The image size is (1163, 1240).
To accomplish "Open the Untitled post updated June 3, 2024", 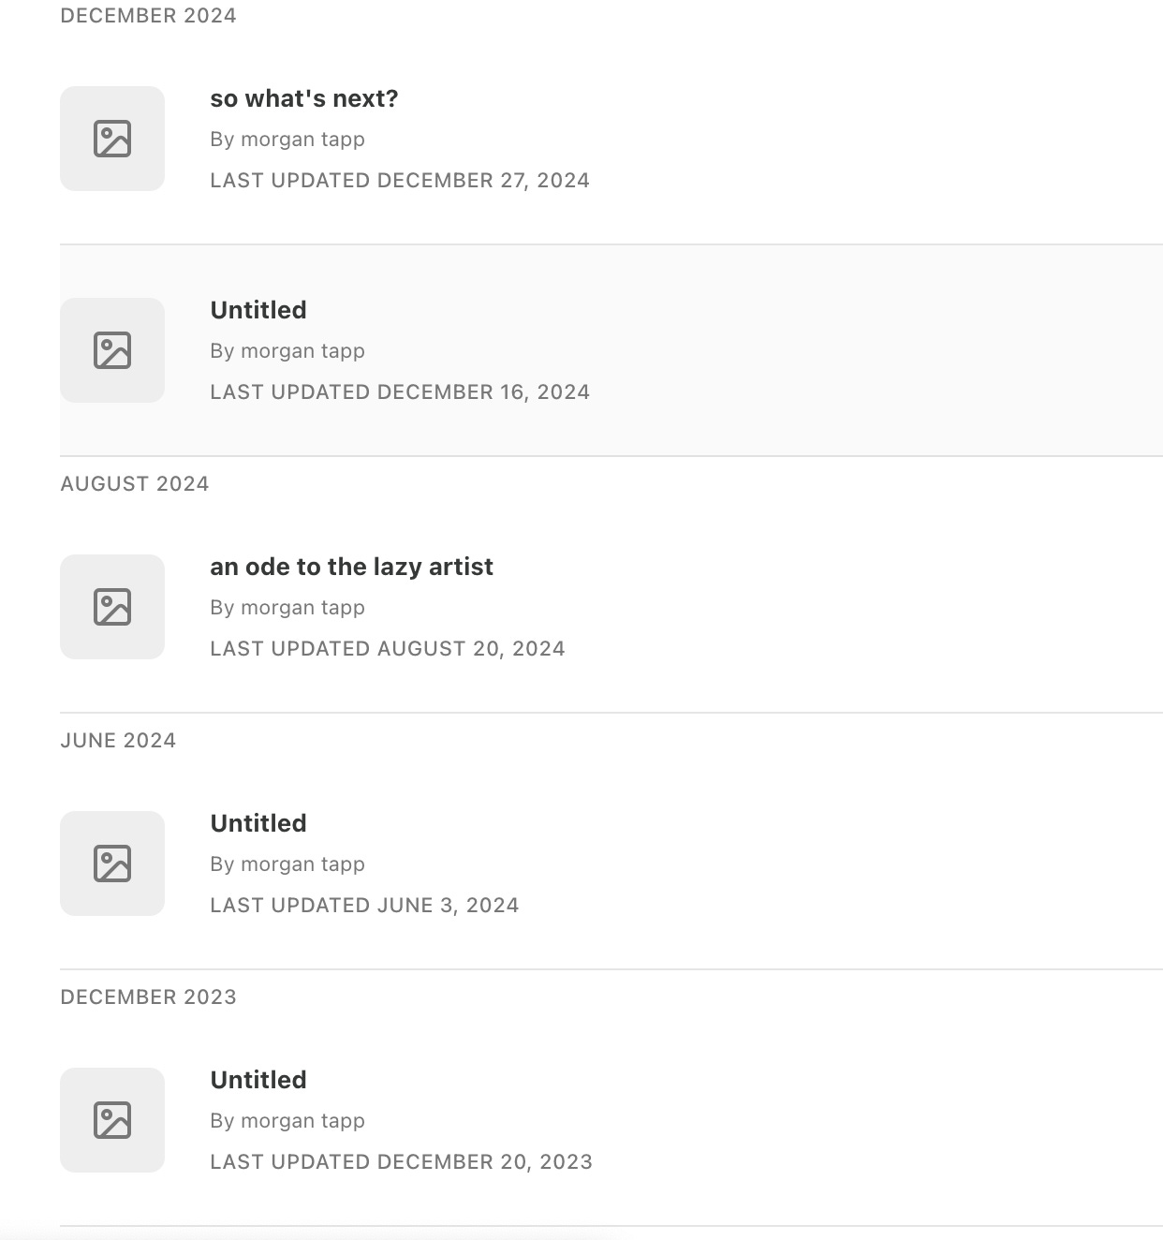I will point(258,822).
